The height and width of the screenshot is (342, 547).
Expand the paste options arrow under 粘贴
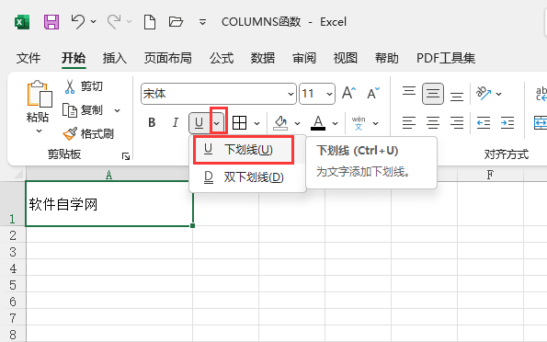coord(39,131)
